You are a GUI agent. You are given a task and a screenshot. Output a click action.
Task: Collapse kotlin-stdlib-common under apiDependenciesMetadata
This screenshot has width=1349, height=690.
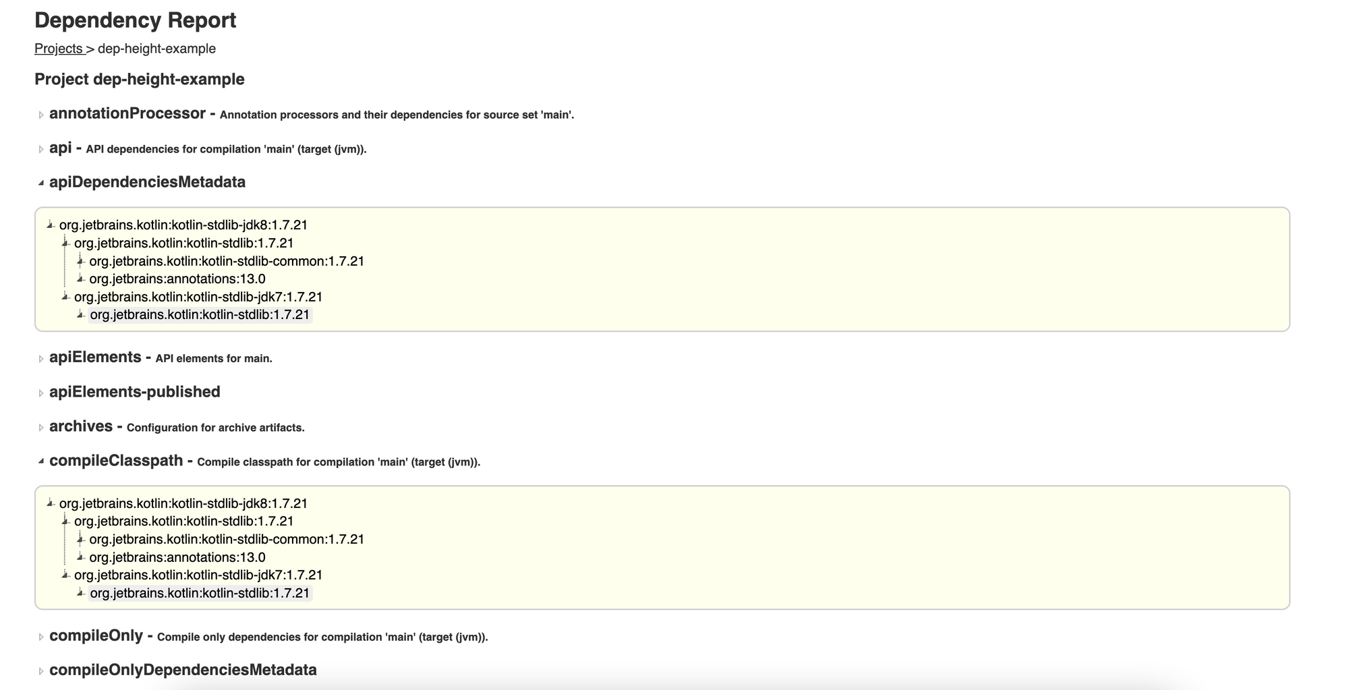click(x=80, y=261)
